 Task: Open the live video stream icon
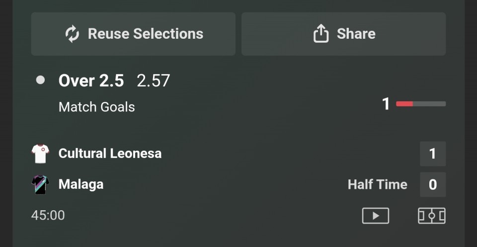tap(375, 216)
